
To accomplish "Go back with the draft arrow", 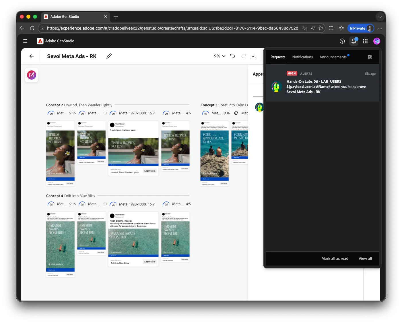I will (32, 56).
